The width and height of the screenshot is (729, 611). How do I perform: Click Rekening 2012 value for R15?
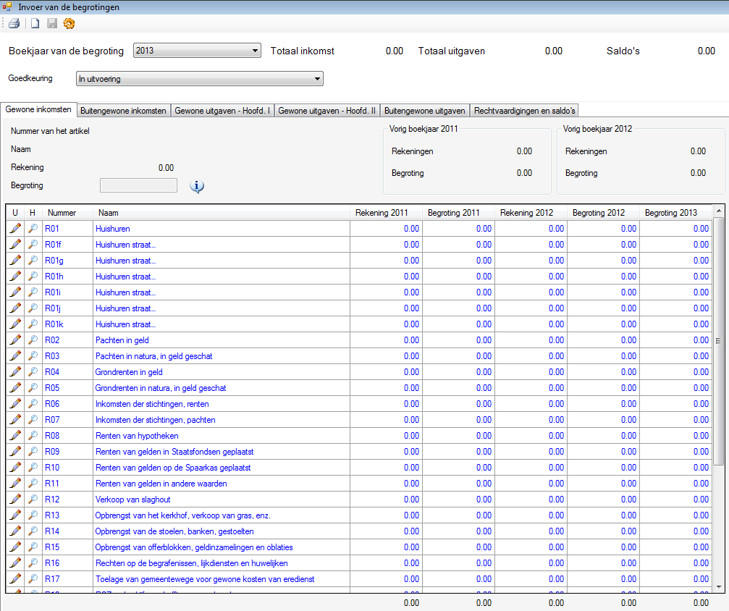(x=556, y=547)
